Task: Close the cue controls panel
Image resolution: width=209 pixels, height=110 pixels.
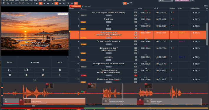Action: (68, 57)
